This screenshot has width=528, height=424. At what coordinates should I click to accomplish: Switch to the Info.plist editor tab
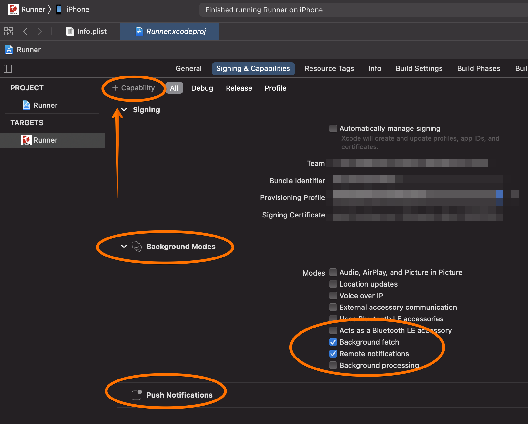pyautogui.click(x=86, y=31)
